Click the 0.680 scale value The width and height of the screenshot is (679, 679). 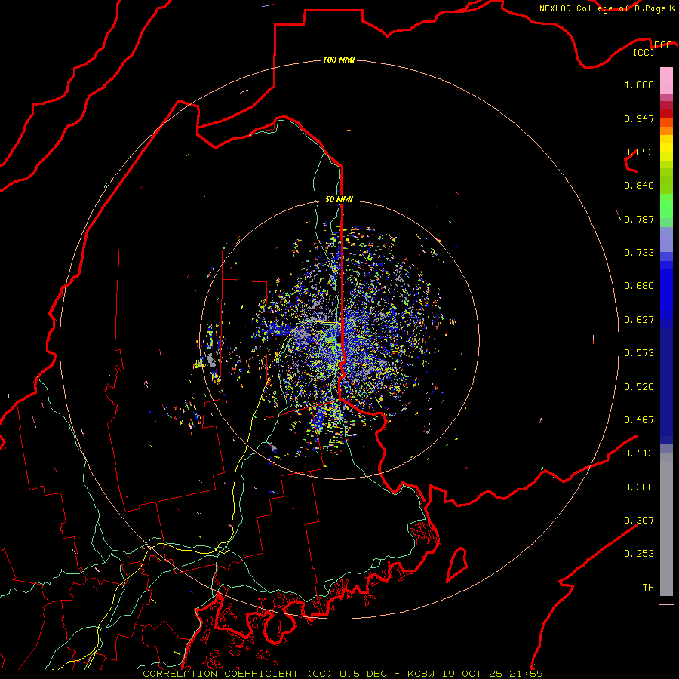639,286
